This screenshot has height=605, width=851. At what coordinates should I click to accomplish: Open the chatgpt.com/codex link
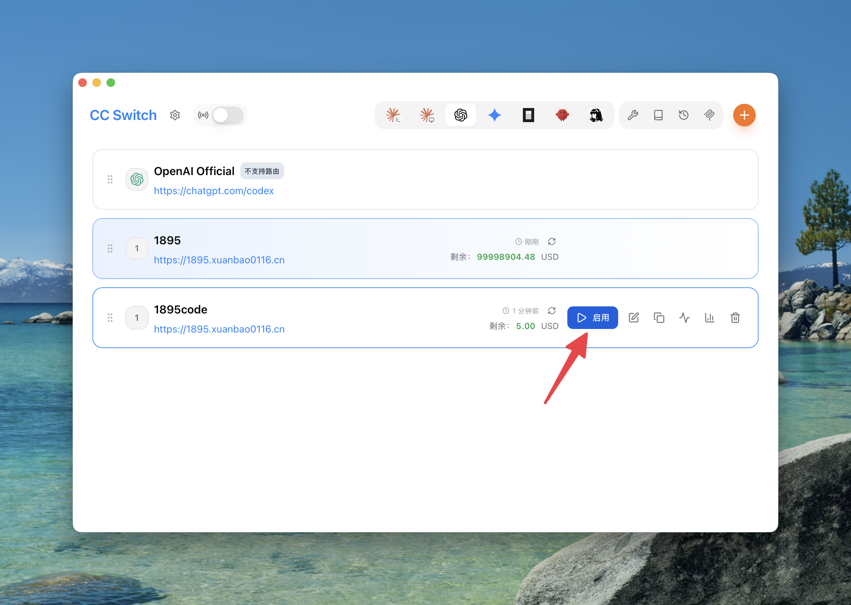click(x=214, y=191)
